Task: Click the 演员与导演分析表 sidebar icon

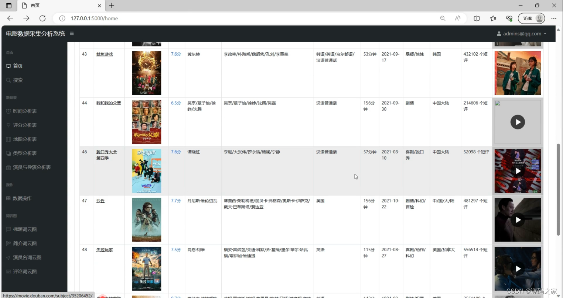Action: (x=8, y=167)
